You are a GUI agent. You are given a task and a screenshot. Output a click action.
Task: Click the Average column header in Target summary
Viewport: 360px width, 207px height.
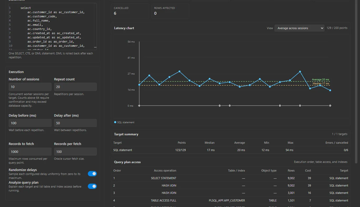click(x=240, y=143)
